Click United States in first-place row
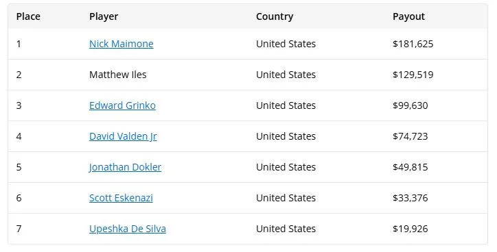 click(286, 44)
